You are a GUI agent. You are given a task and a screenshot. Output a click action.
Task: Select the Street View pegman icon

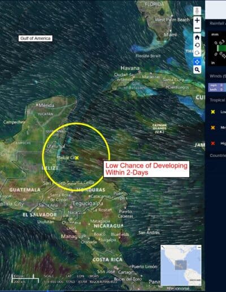197,11
